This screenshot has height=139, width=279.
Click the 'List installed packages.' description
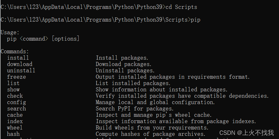(133, 83)
